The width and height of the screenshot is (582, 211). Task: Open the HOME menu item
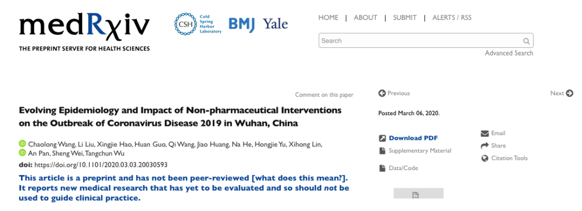(x=328, y=17)
